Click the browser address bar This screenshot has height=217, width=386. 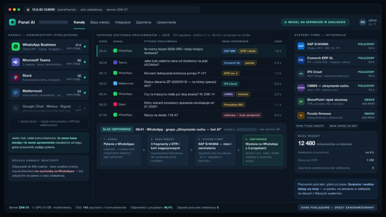pos(112,10)
